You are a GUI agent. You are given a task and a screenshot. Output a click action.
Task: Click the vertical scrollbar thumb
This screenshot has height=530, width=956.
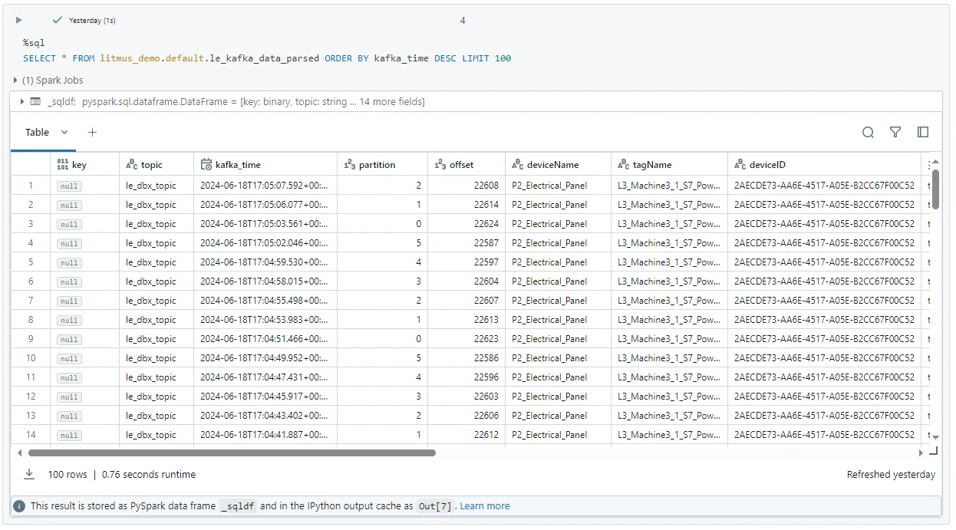(x=935, y=189)
